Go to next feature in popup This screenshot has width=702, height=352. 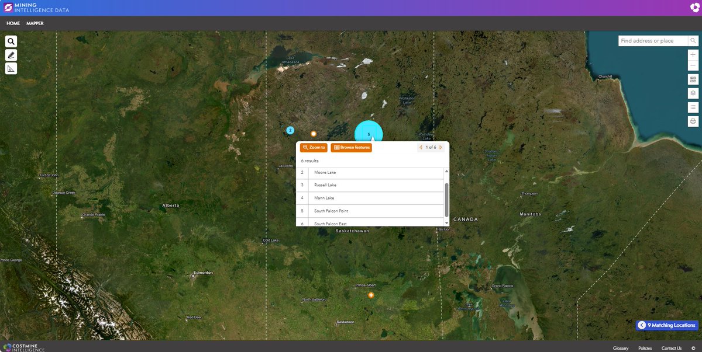tap(441, 148)
